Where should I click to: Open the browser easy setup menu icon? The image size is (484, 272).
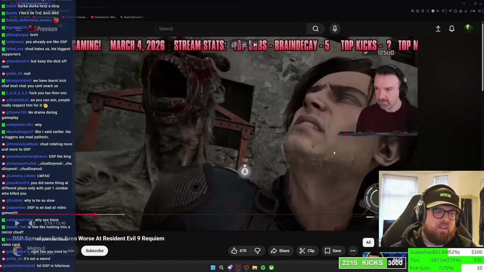(x=479, y=11)
